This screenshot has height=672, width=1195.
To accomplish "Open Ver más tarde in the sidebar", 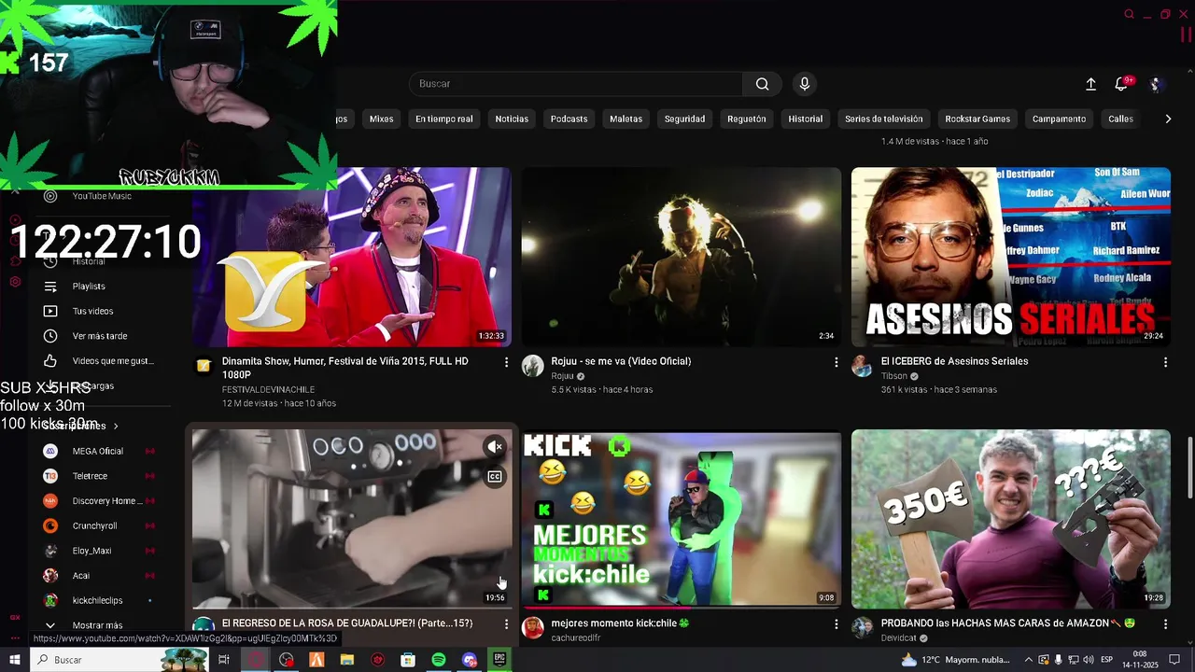I will 100,336.
